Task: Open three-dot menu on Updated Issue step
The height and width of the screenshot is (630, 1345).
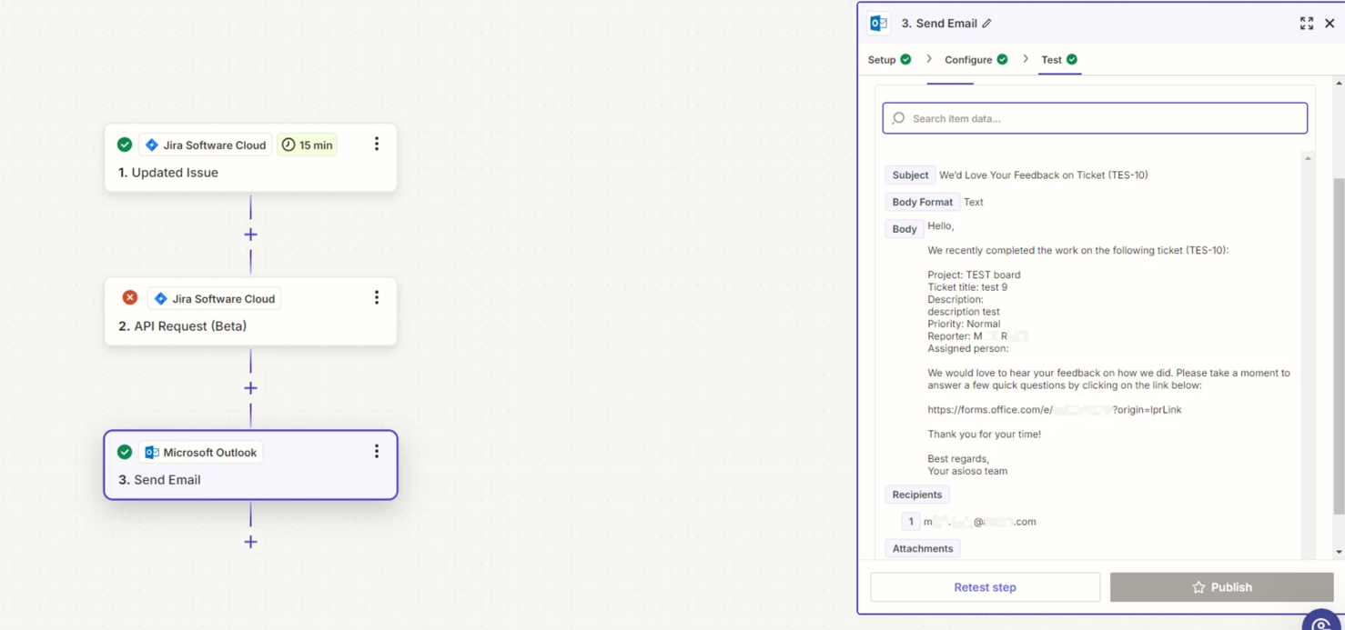Action: click(377, 145)
